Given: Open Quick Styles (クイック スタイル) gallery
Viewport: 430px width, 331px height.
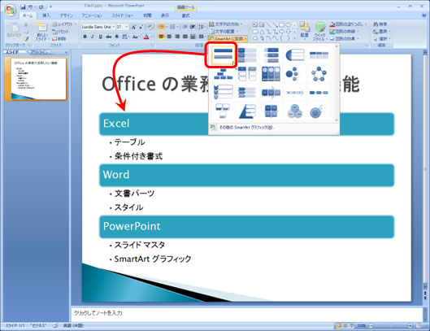Looking at the screenshot, I should pyautogui.click(x=319, y=32).
